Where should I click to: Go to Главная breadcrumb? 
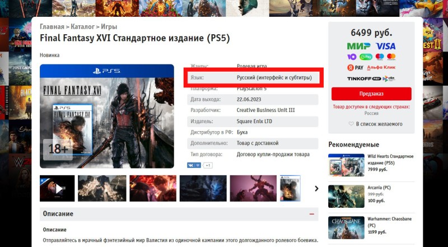pyautogui.click(x=52, y=26)
